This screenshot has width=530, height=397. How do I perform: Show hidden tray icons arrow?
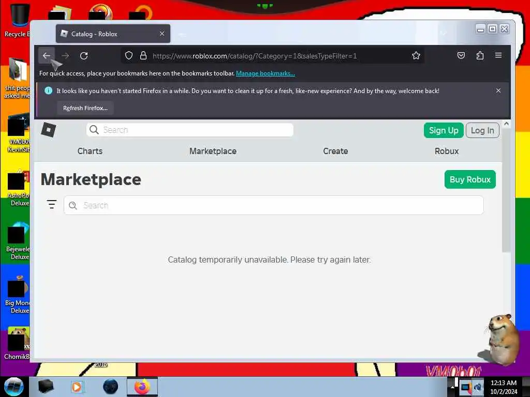[452, 387]
